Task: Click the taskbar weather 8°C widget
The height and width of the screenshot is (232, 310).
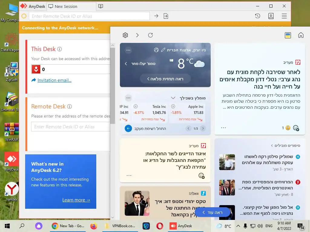Action: [x=224, y=226]
